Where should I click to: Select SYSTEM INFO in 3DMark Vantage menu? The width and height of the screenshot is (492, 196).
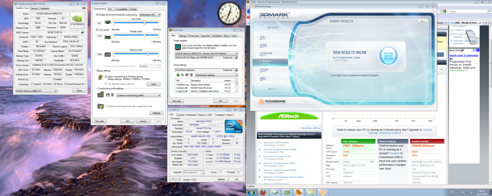tap(266, 53)
